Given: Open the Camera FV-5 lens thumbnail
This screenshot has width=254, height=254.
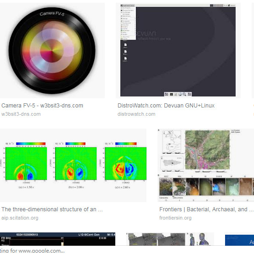Looking at the screenshot, I should pos(52,51).
